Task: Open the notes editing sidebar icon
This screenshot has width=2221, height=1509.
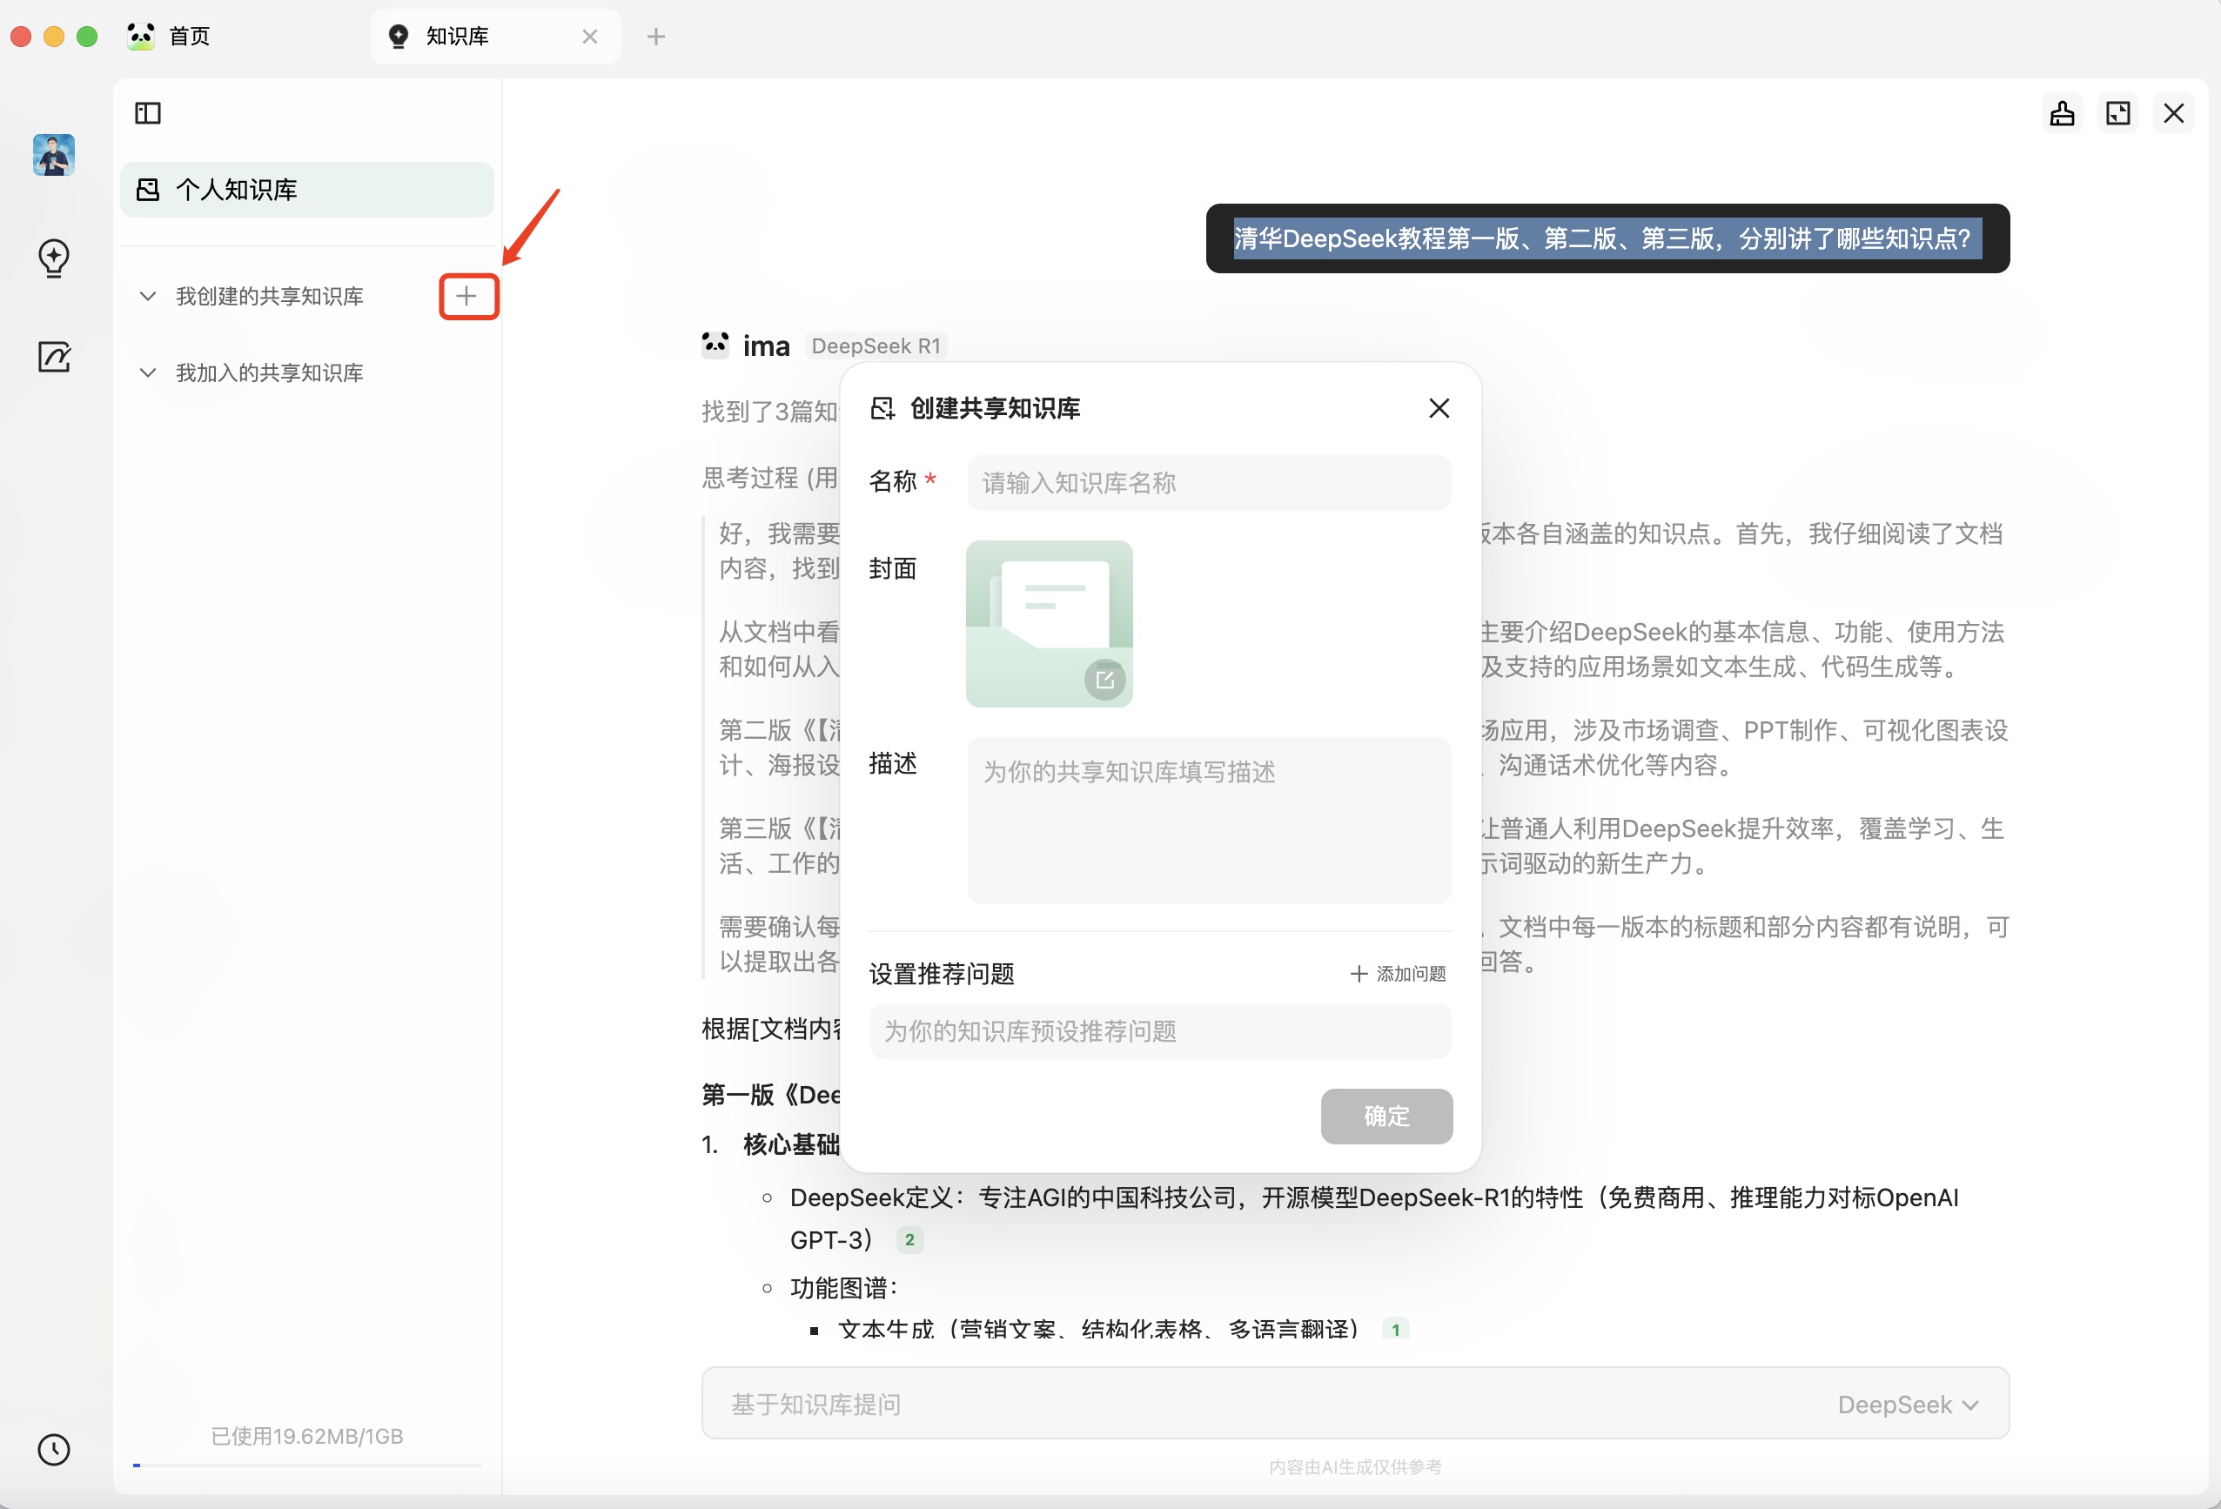Action: pyautogui.click(x=53, y=357)
